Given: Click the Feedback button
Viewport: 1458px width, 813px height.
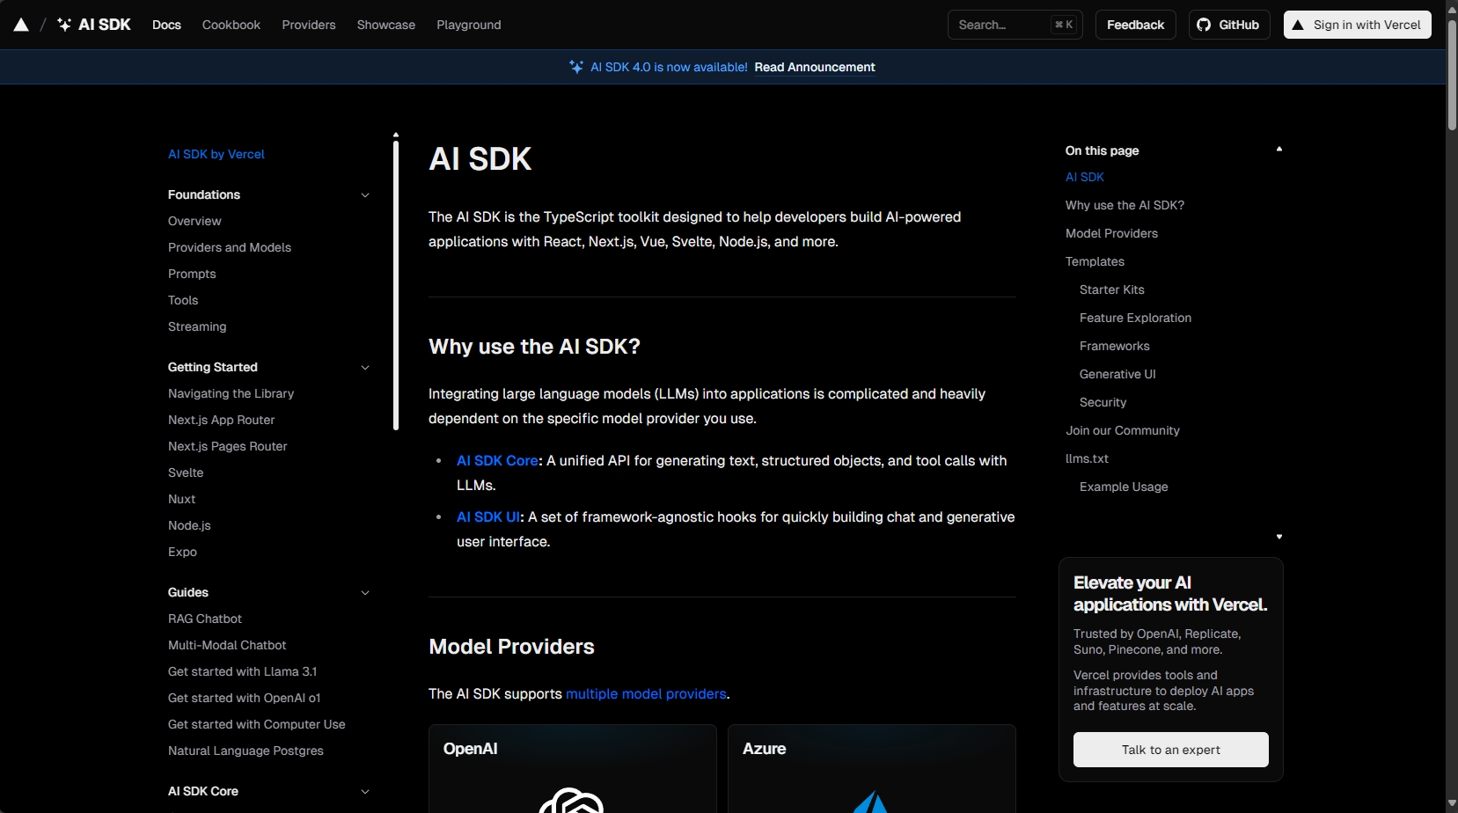Looking at the screenshot, I should coord(1134,24).
